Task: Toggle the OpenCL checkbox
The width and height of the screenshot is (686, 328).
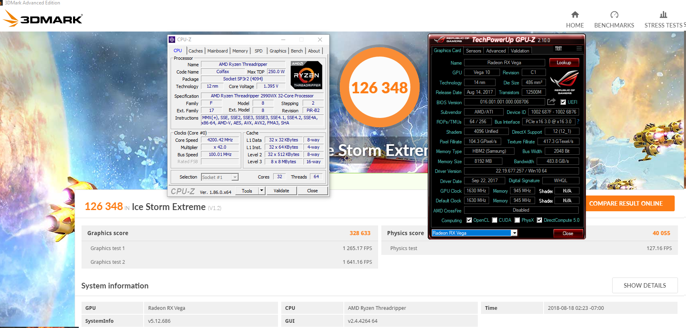Action: pyautogui.click(x=469, y=220)
